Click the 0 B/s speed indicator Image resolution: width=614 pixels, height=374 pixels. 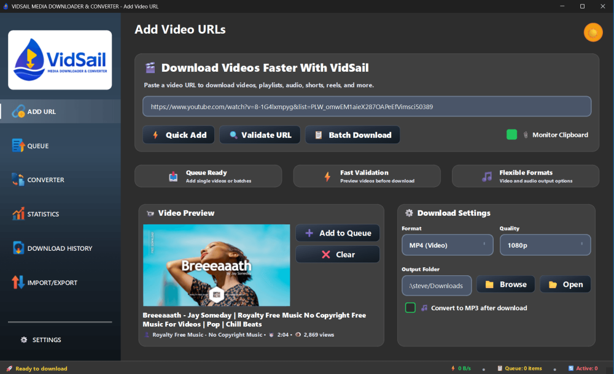[x=464, y=368]
